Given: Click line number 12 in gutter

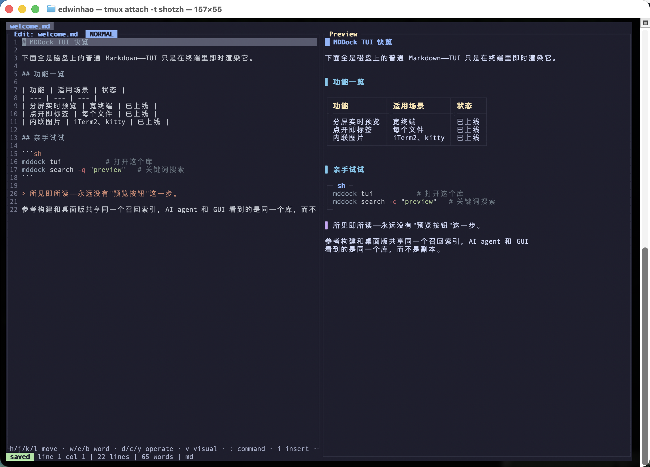Looking at the screenshot, I should pyautogui.click(x=14, y=130).
